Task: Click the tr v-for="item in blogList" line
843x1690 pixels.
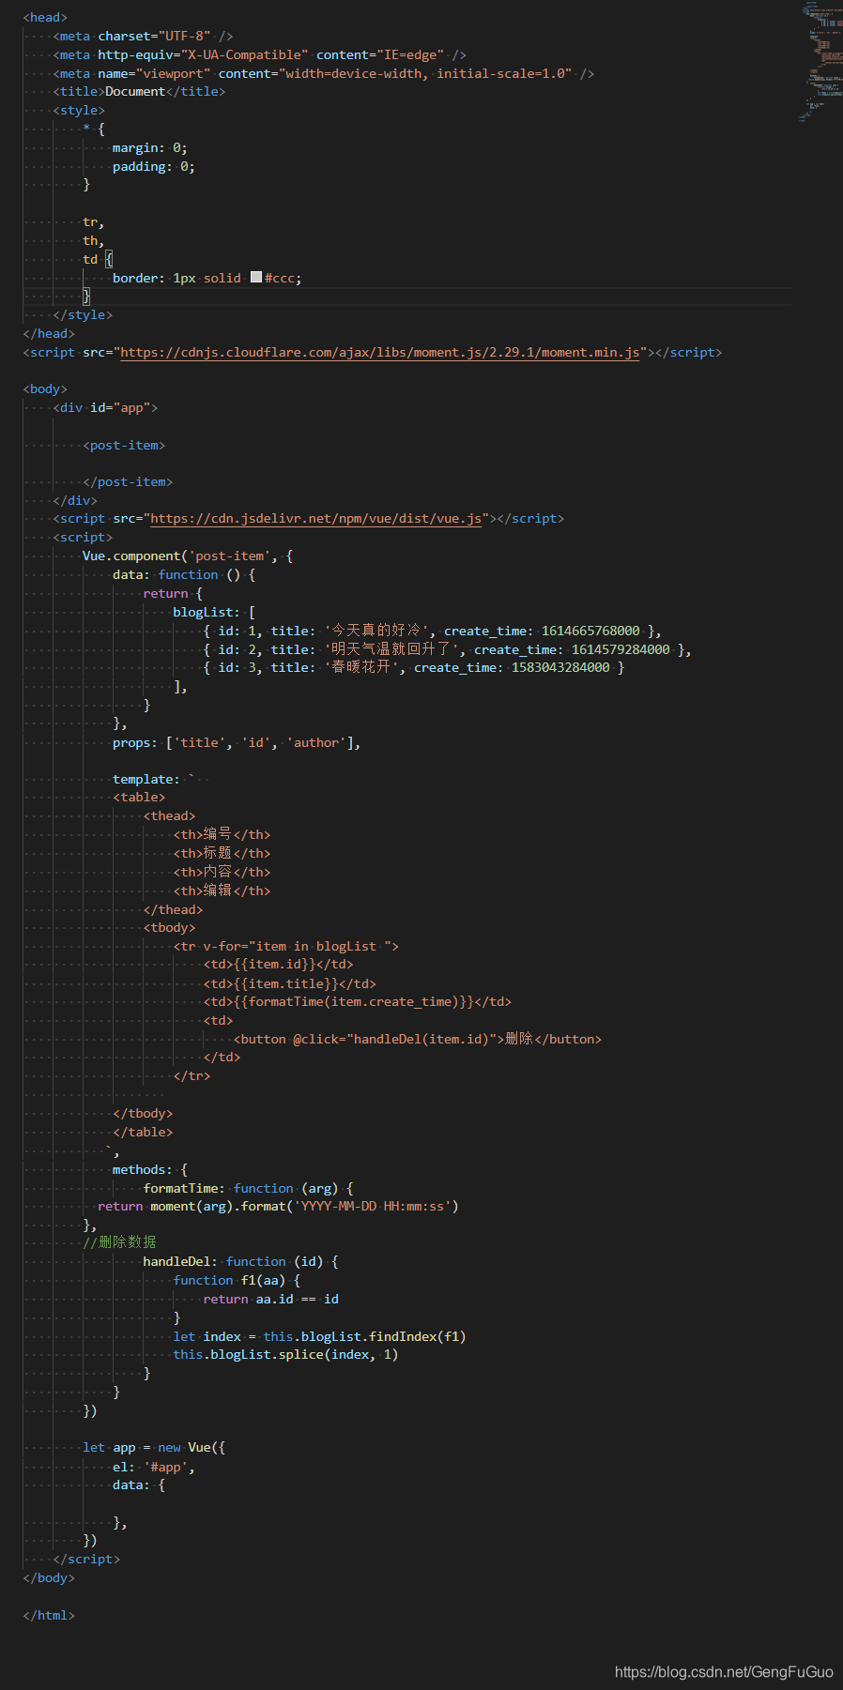Action: pyautogui.click(x=285, y=947)
